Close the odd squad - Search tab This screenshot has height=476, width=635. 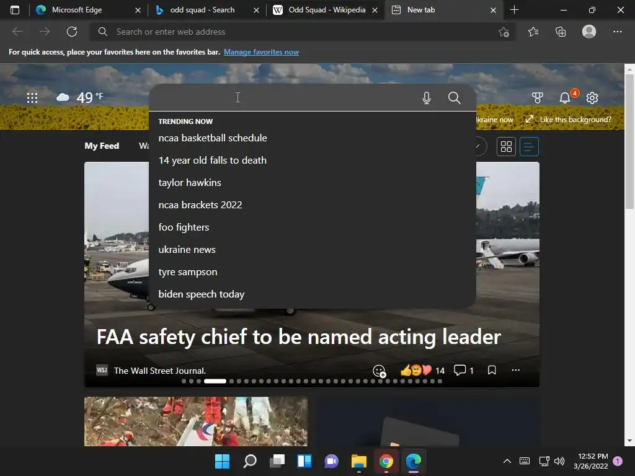pyautogui.click(x=256, y=10)
